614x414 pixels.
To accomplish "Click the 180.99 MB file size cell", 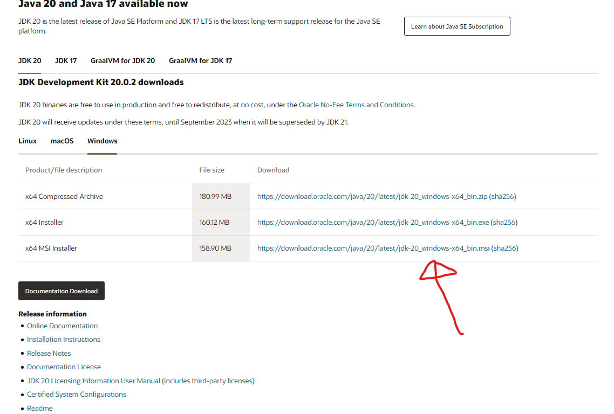I will 221,196.
